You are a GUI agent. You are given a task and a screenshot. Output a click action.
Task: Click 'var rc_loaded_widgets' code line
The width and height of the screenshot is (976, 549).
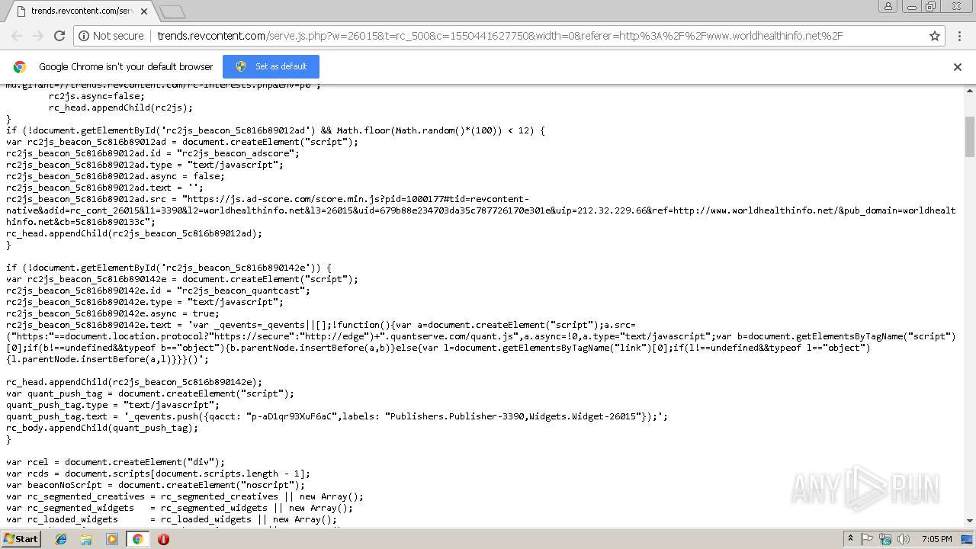pyautogui.click(x=172, y=519)
